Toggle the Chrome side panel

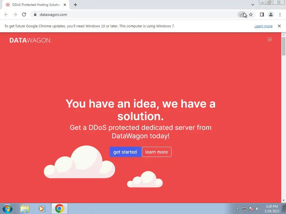262,14
